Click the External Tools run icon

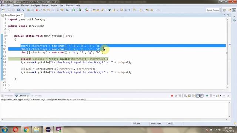[x=87, y=10]
